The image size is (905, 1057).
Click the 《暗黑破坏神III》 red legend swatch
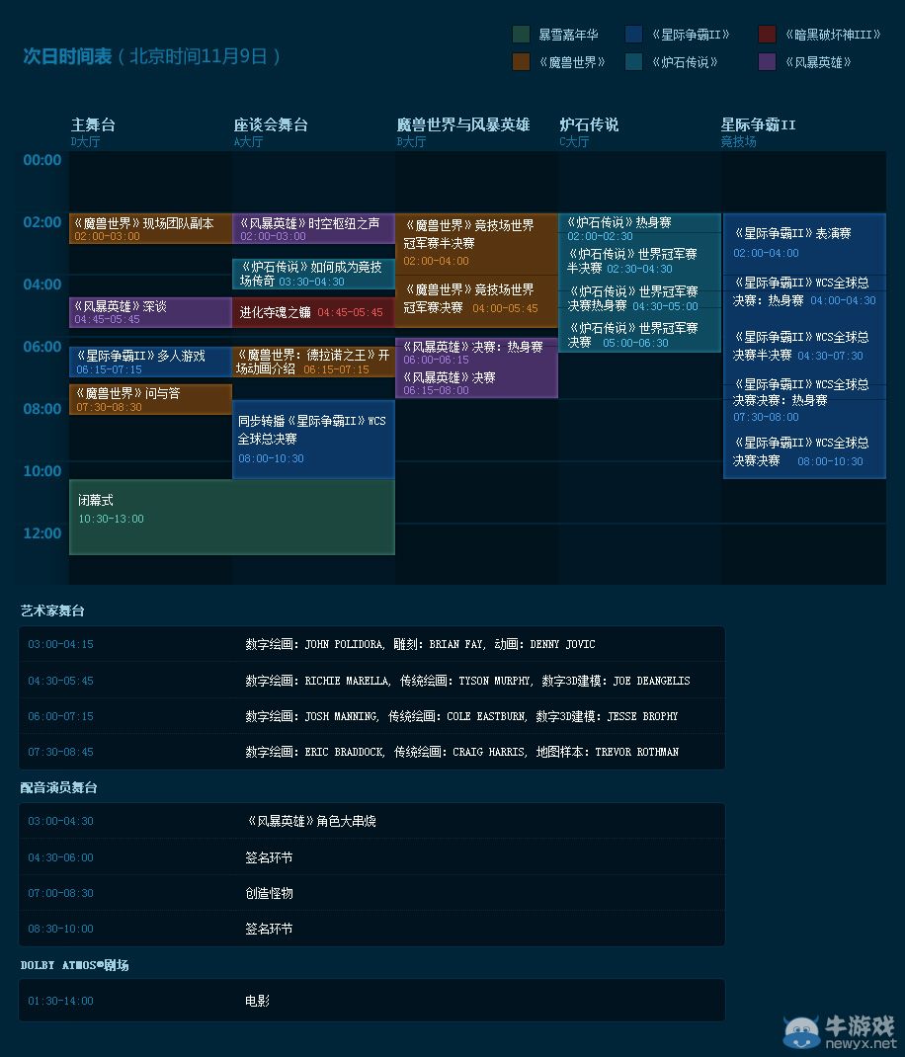[x=767, y=35]
